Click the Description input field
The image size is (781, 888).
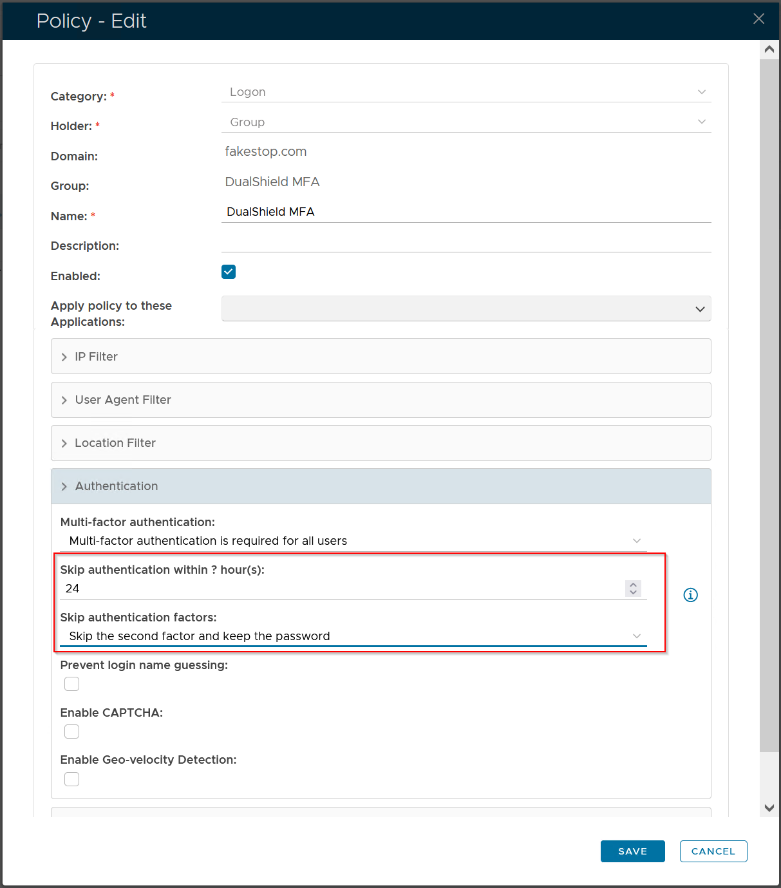click(466, 243)
